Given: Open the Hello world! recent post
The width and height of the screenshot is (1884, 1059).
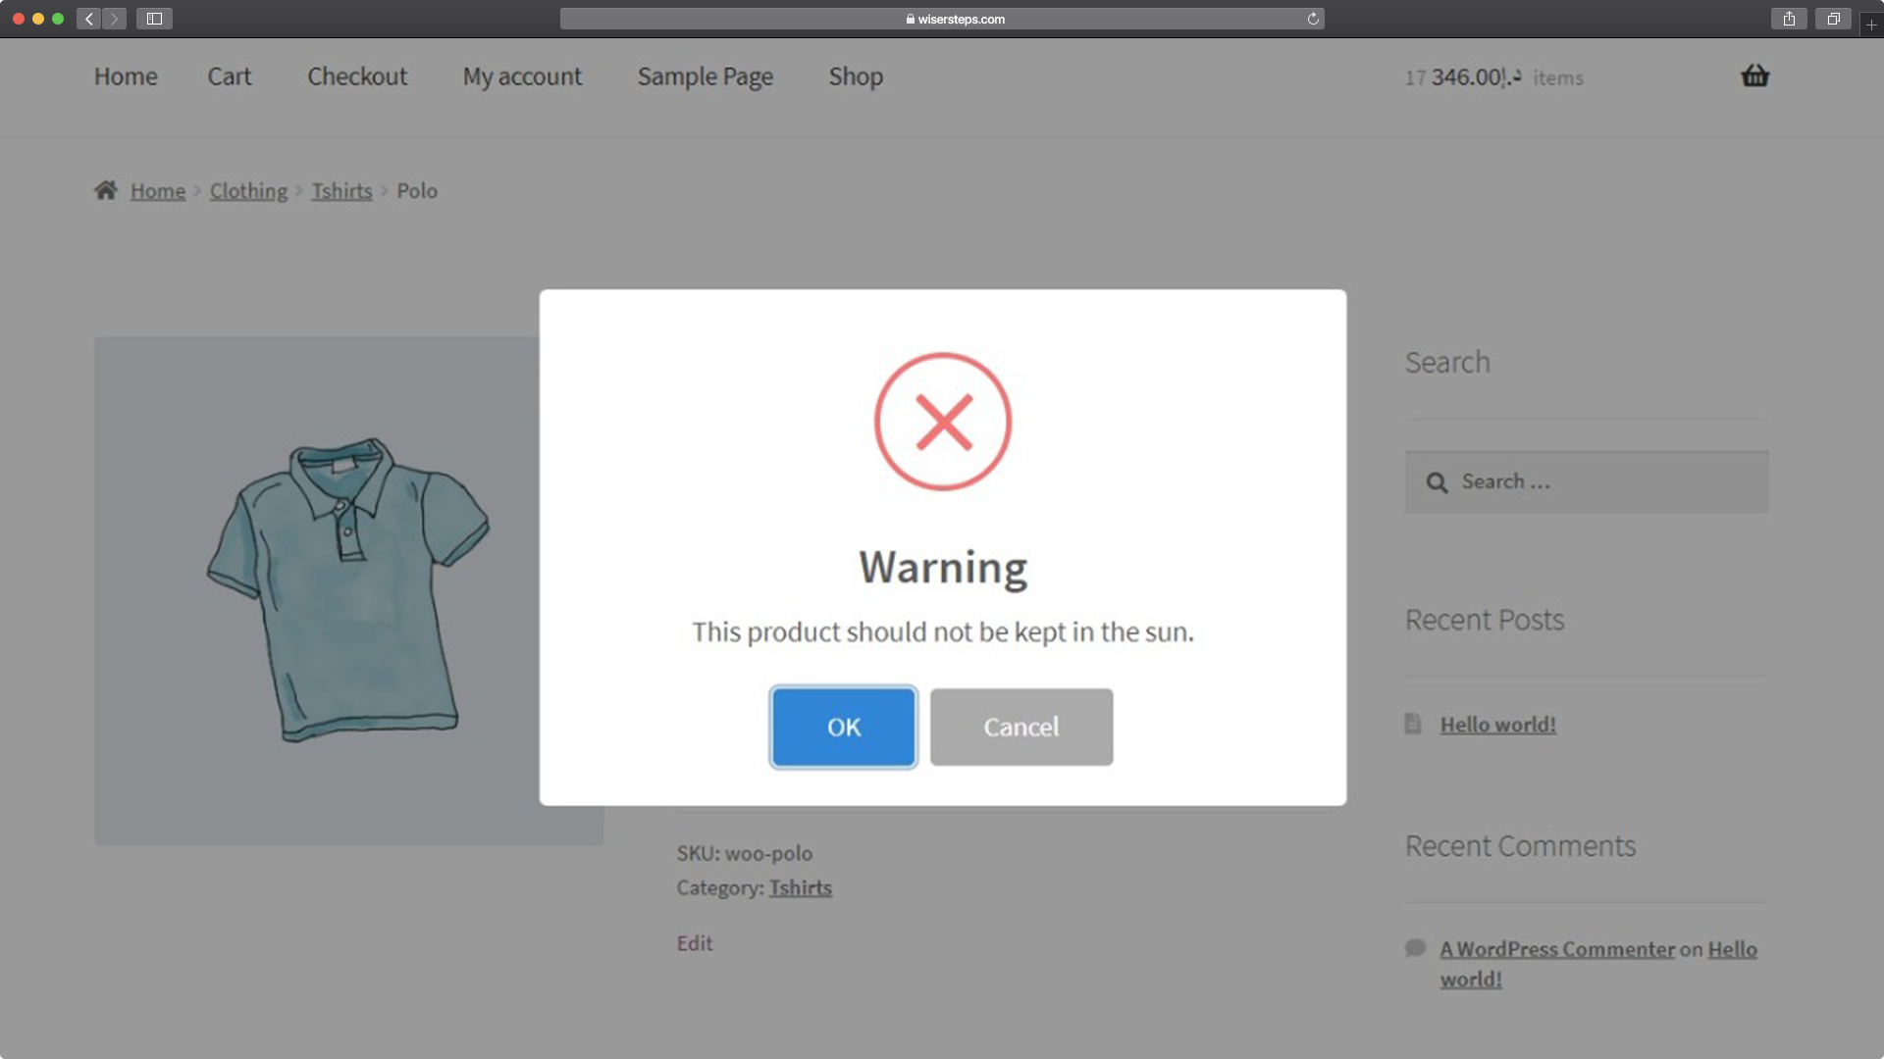Looking at the screenshot, I should pyautogui.click(x=1497, y=724).
